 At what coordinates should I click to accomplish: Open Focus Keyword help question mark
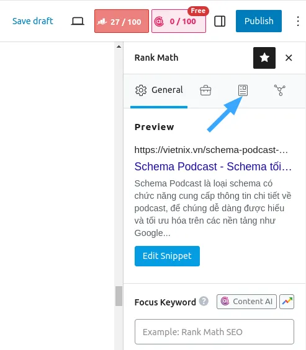tap(204, 301)
